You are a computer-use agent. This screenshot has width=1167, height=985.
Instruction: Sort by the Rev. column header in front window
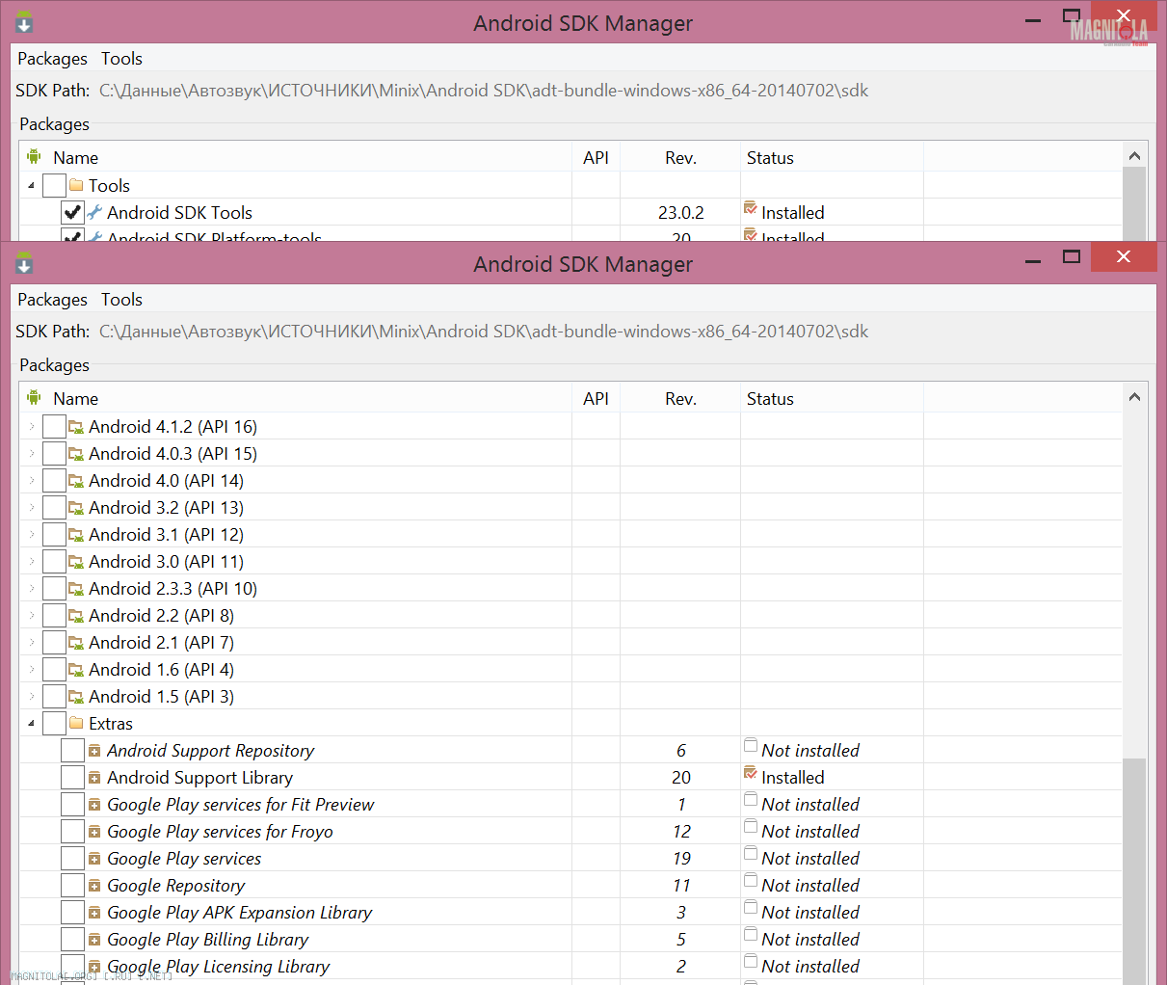[680, 398]
